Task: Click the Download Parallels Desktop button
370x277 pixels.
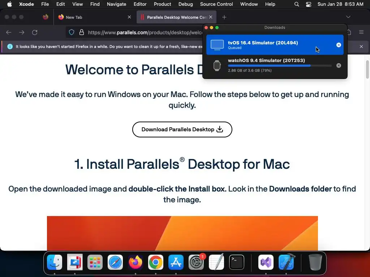Action: (182, 129)
